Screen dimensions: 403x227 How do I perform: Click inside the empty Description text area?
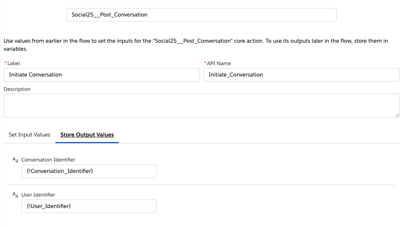point(201,106)
